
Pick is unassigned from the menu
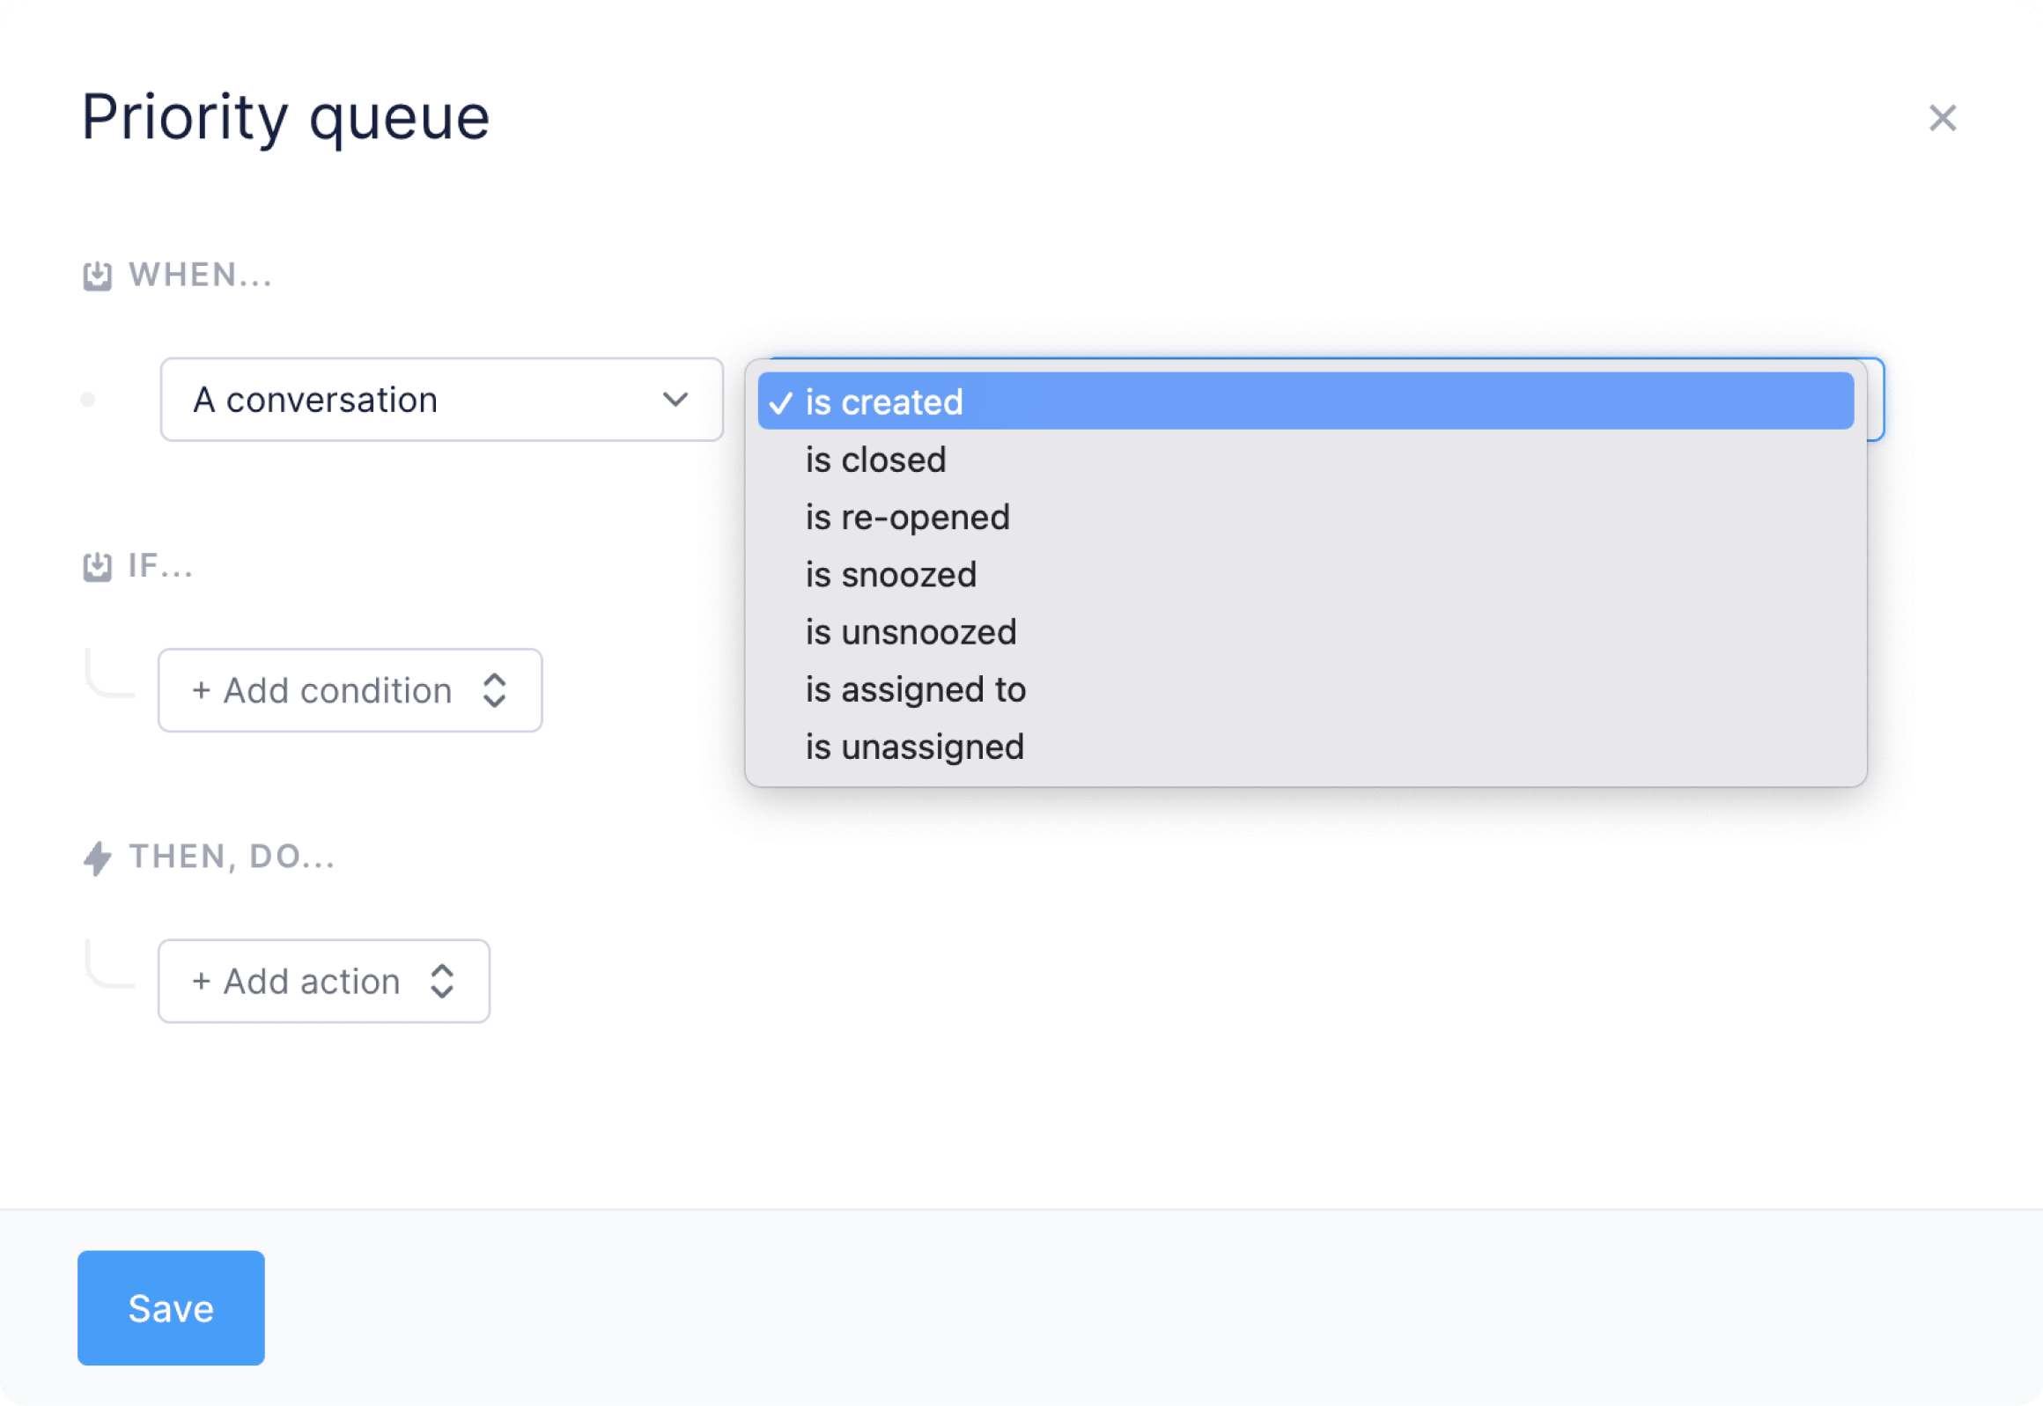pos(1306,747)
